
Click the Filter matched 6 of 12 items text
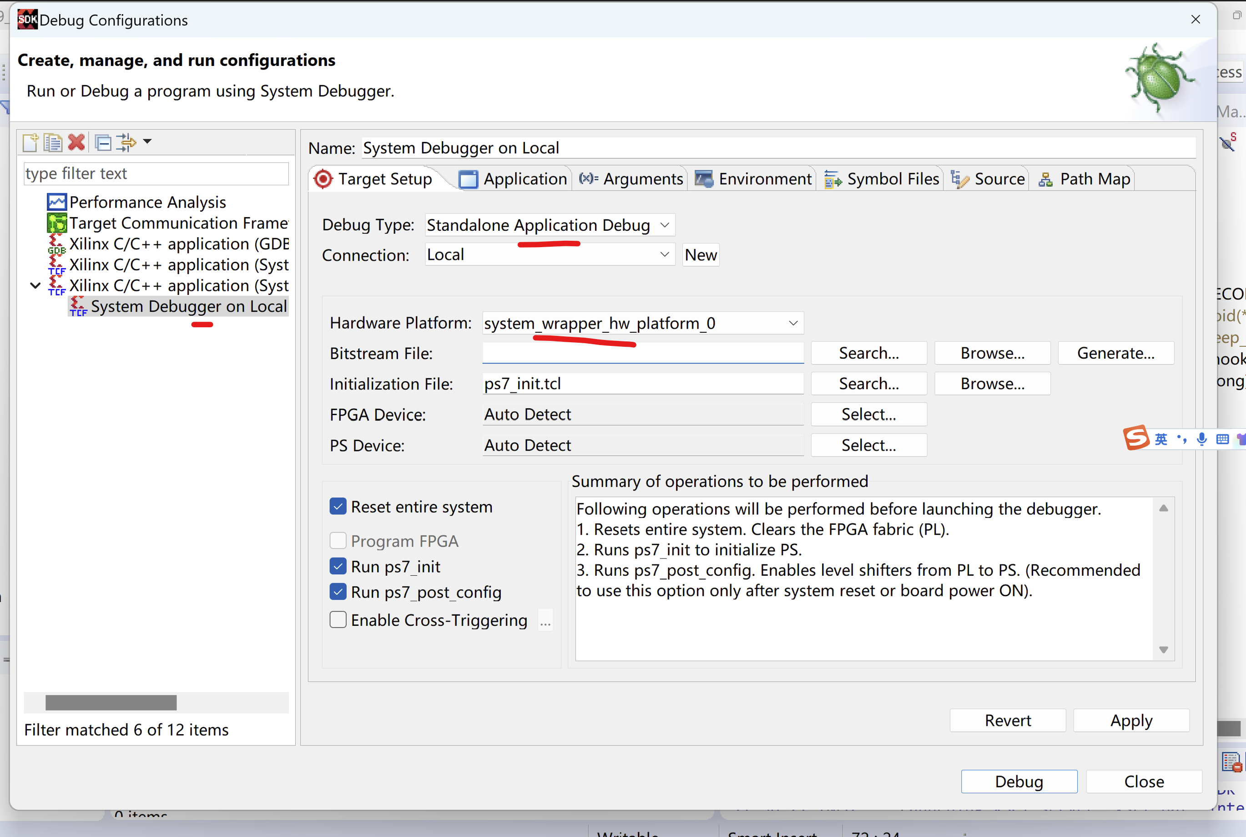pyautogui.click(x=126, y=730)
